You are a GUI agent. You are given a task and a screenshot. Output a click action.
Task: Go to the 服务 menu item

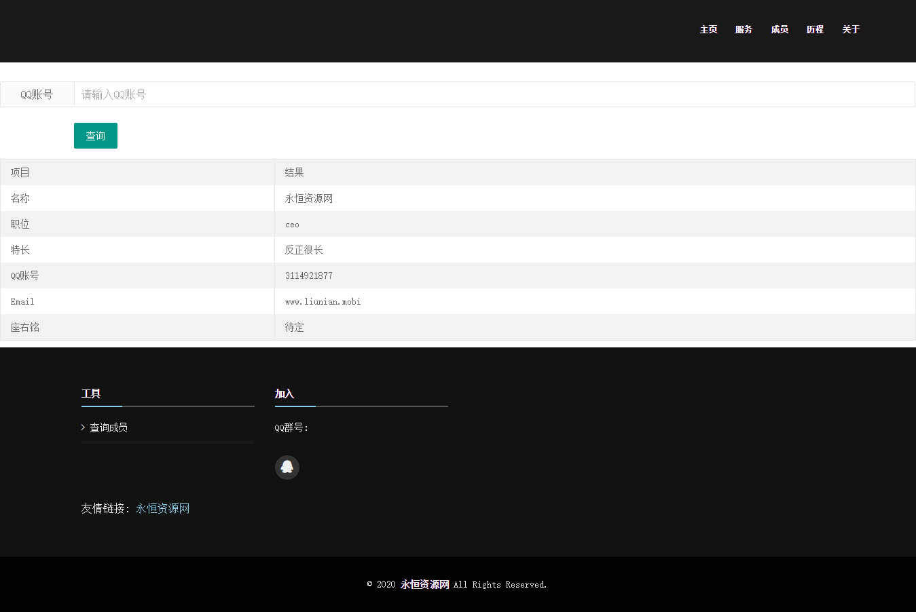click(744, 29)
